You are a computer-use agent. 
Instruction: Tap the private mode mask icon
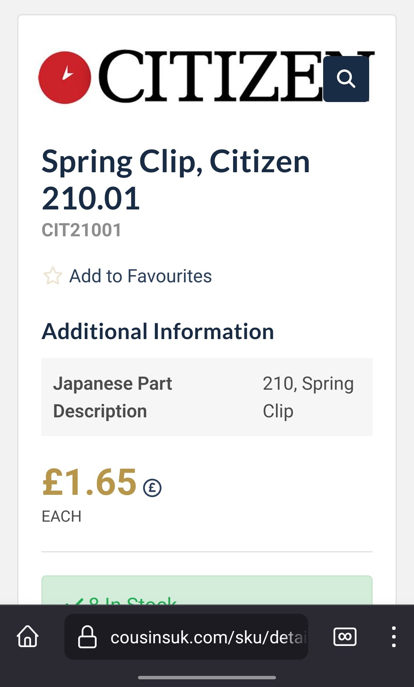[345, 637]
